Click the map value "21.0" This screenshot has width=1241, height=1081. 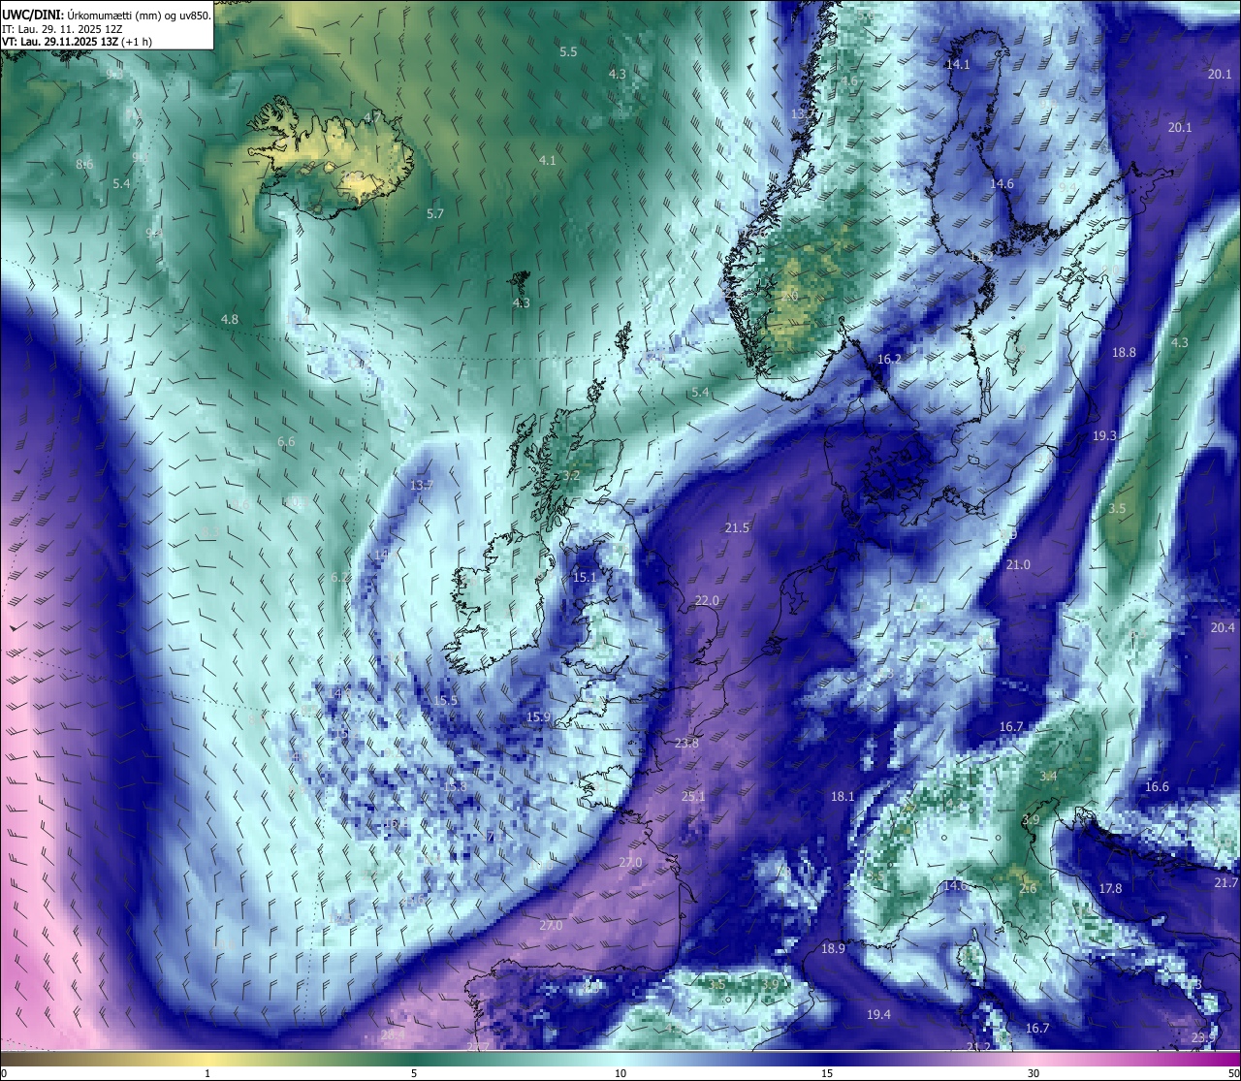[1018, 564]
